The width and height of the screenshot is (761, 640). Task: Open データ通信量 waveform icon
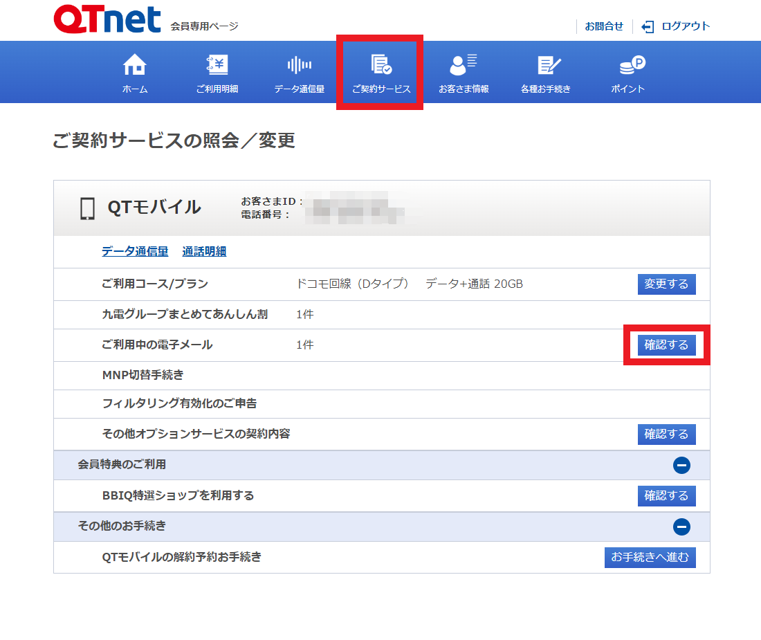(x=300, y=64)
